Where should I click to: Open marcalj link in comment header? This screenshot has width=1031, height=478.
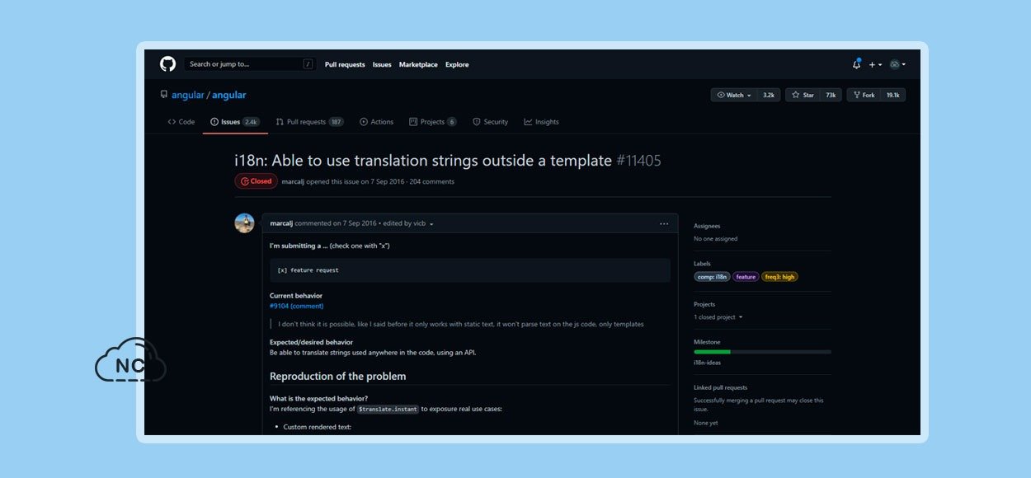[281, 223]
